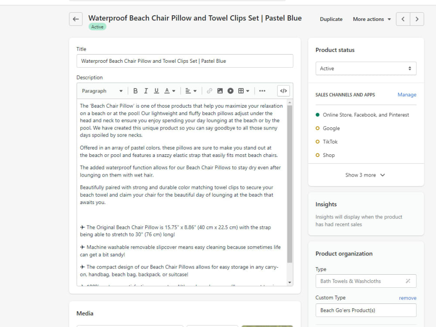The height and width of the screenshot is (327, 436).
Task: Click the Media section heading
Action: (85, 313)
